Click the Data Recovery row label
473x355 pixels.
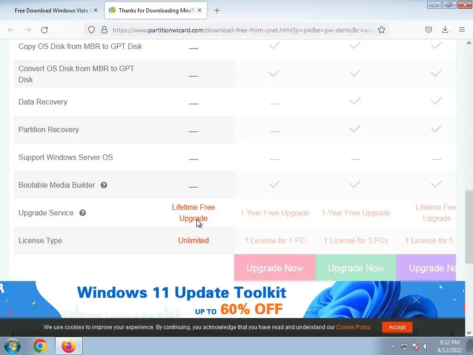pos(43,102)
